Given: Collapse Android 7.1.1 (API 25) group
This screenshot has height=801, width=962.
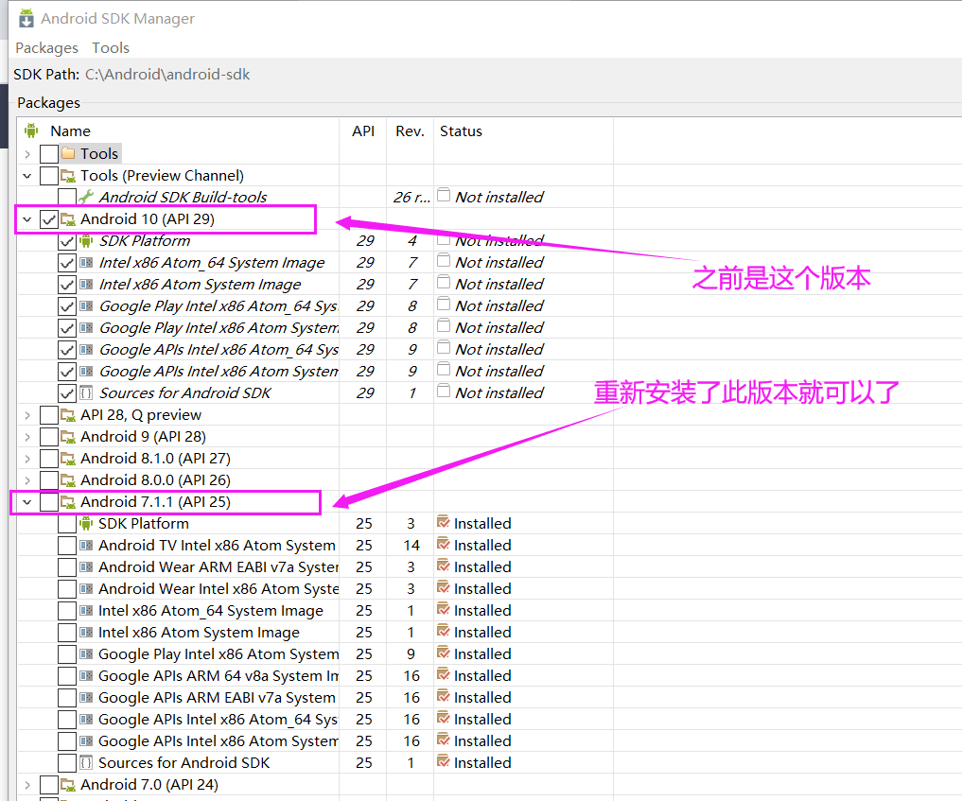Looking at the screenshot, I should 27,502.
